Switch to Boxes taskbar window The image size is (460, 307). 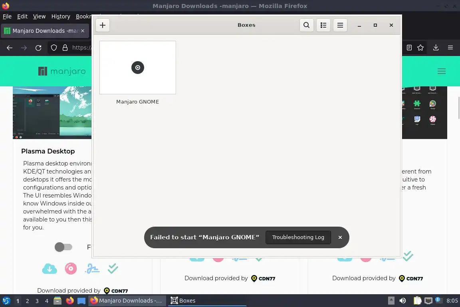[206, 301]
